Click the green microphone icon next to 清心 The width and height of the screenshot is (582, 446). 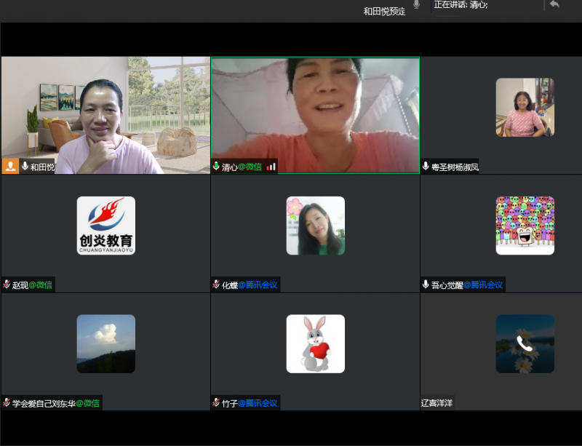coord(216,167)
